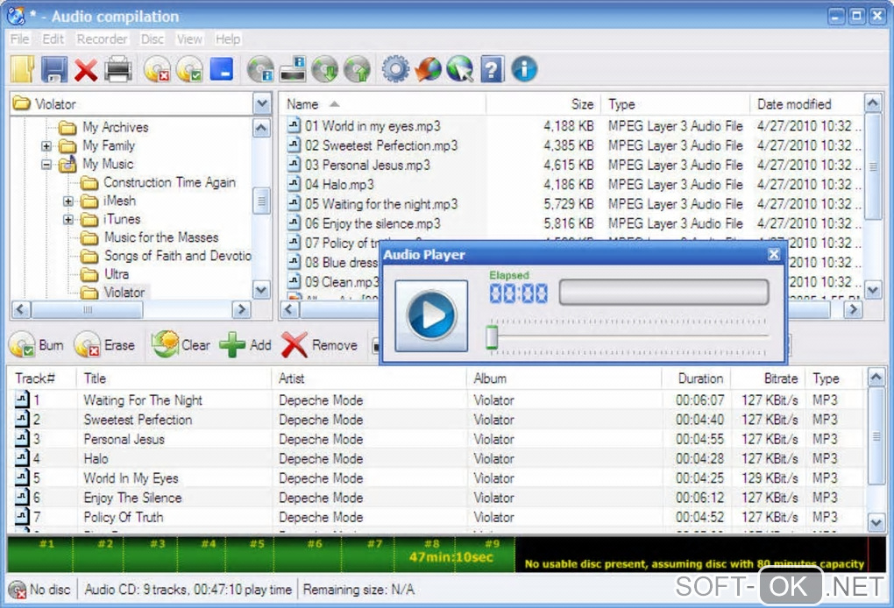Click the #1 track marker in capacity bar
Image resolution: width=894 pixels, height=608 pixels.
(46, 544)
